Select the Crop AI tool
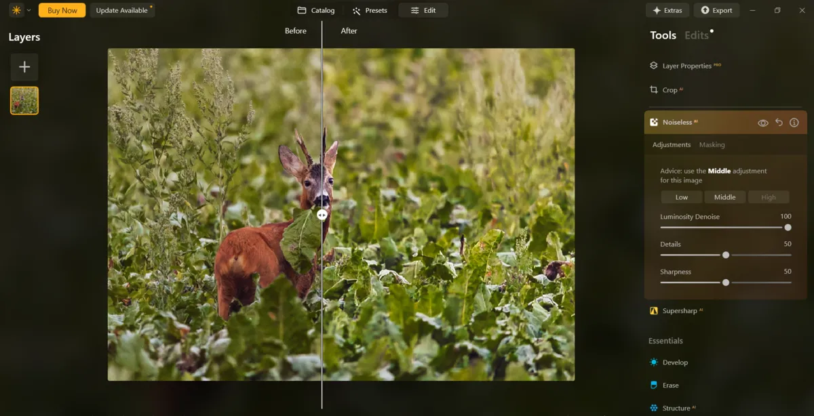 [x=668, y=89]
